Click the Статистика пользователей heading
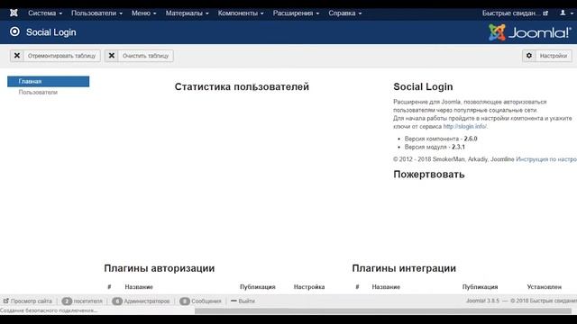This screenshot has width=577, height=324. tap(242, 86)
